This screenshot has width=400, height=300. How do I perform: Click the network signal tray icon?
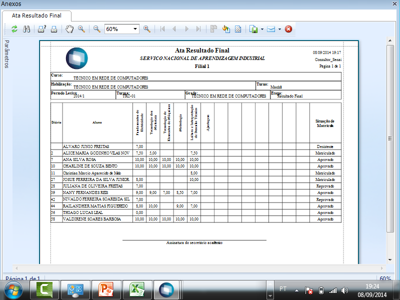pos(333,290)
